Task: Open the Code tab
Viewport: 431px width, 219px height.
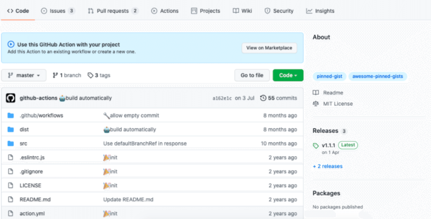Action: [x=18, y=11]
